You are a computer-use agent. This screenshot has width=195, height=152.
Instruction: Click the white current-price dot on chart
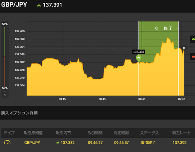184,48
